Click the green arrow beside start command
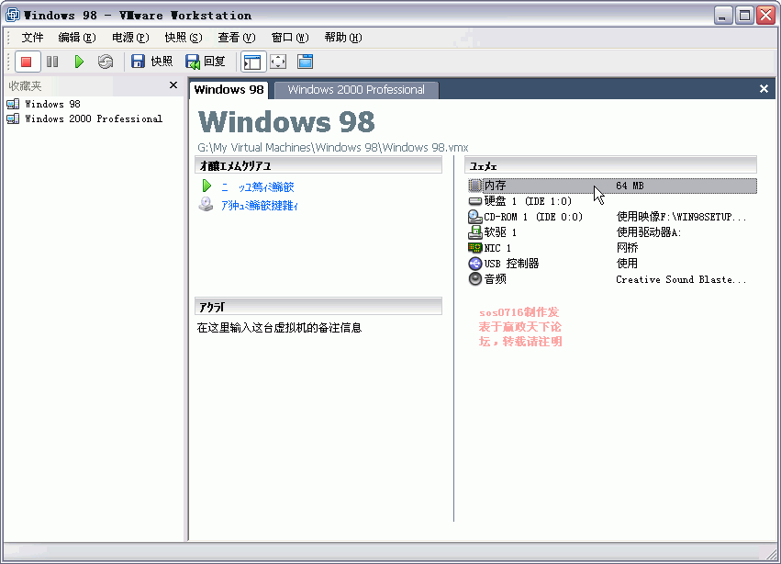Viewport: 781px width, 564px height. [x=206, y=186]
